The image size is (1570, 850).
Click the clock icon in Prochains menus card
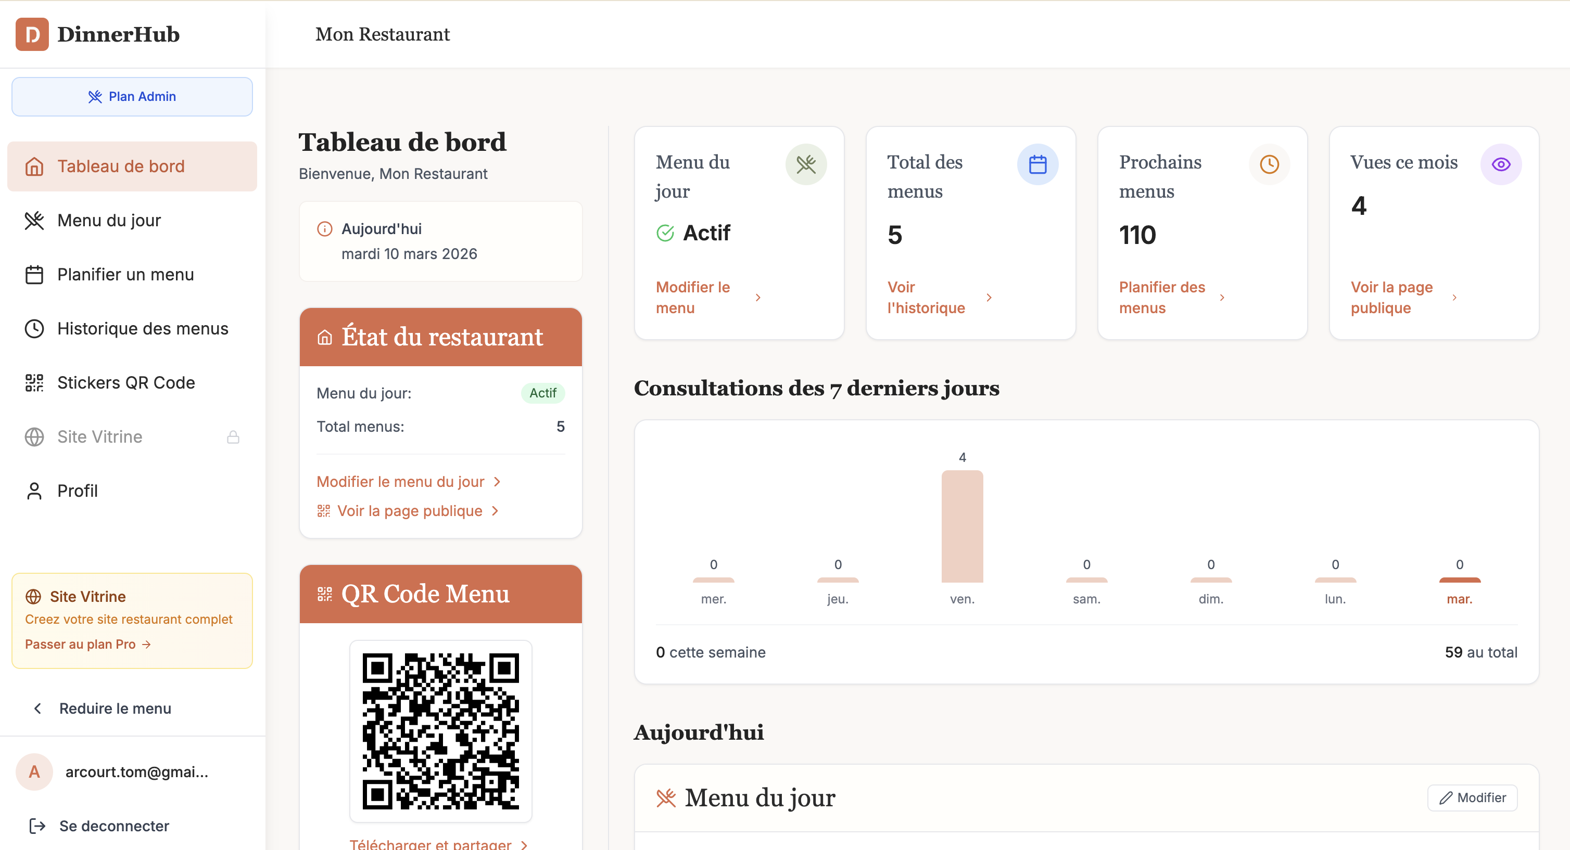[x=1269, y=164]
